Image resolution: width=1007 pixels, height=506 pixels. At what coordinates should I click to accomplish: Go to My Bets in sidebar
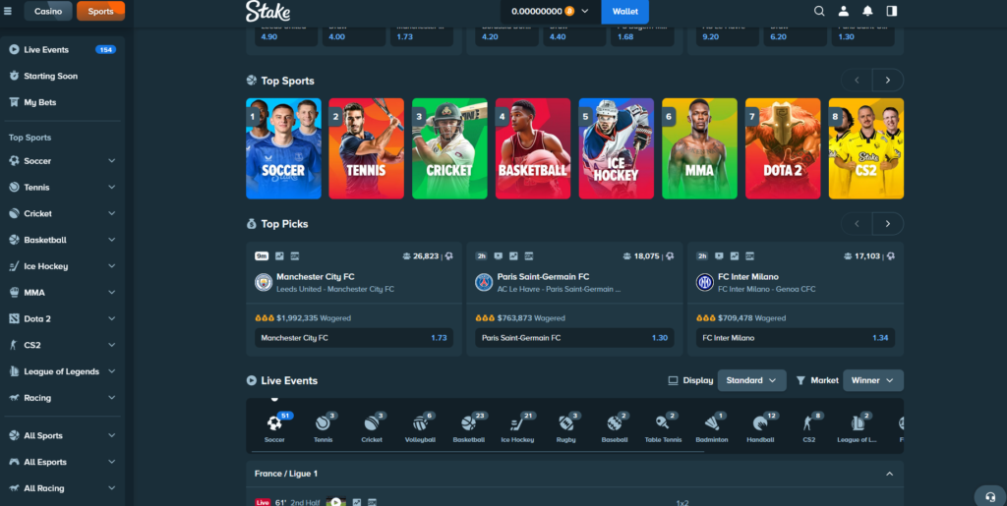click(x=40, y=102)
